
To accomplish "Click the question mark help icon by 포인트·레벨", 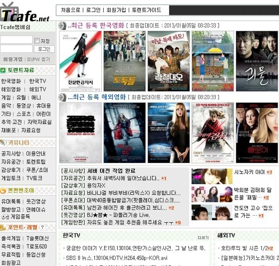I will (42, 227).
